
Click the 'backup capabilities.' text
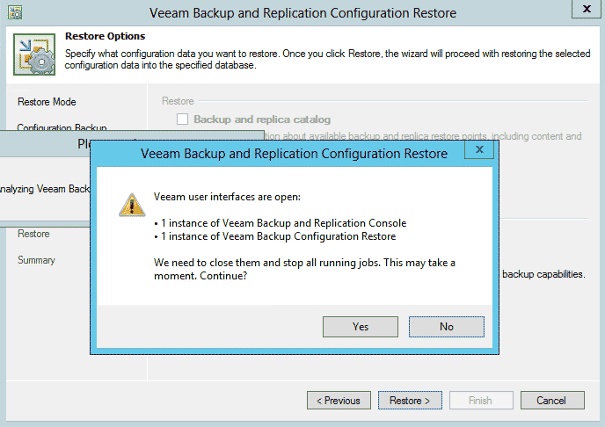click(x=543, y=274)
